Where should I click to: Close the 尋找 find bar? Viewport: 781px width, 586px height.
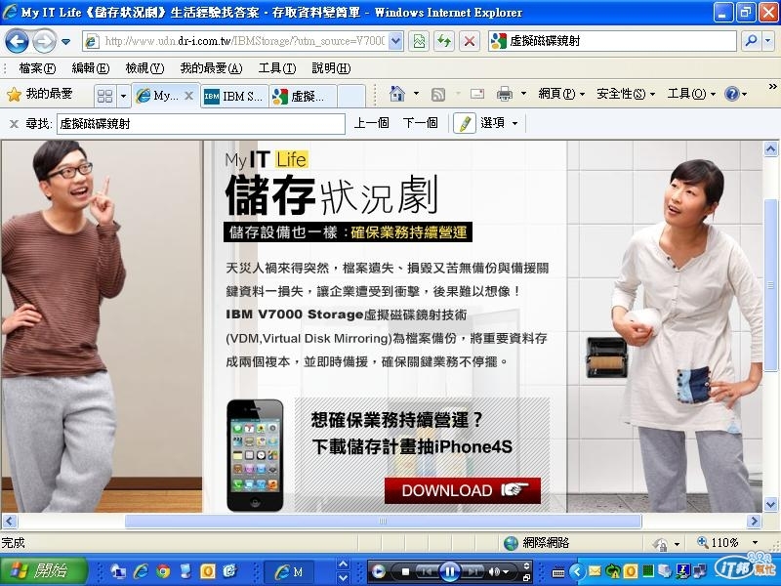point(14,124)
